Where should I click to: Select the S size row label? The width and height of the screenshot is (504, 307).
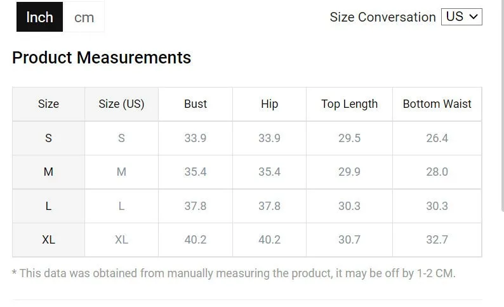pos(48,138)
